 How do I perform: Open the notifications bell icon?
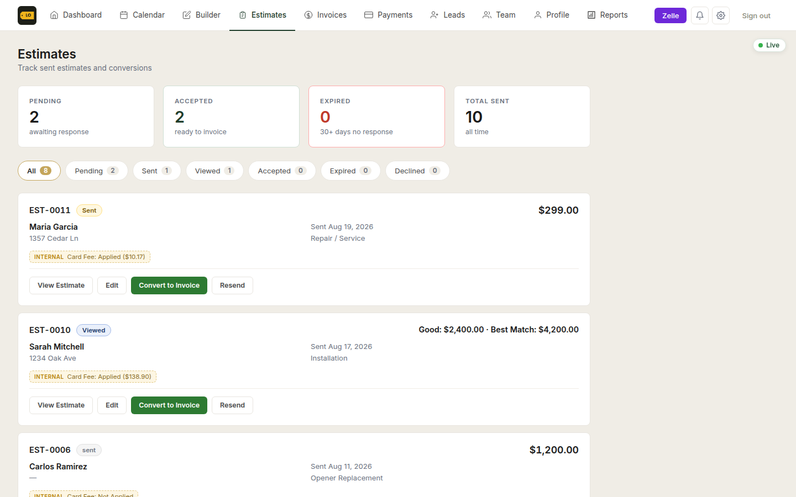tap(700, 15)
